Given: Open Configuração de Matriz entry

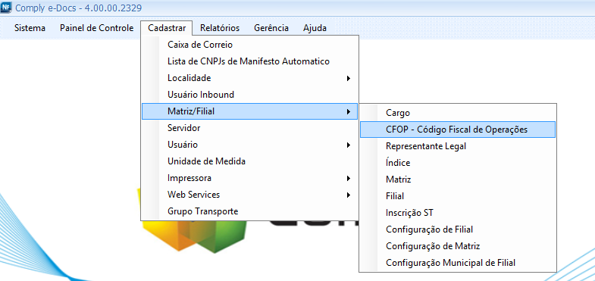Looking at the screenshot, I should [457, 246].
